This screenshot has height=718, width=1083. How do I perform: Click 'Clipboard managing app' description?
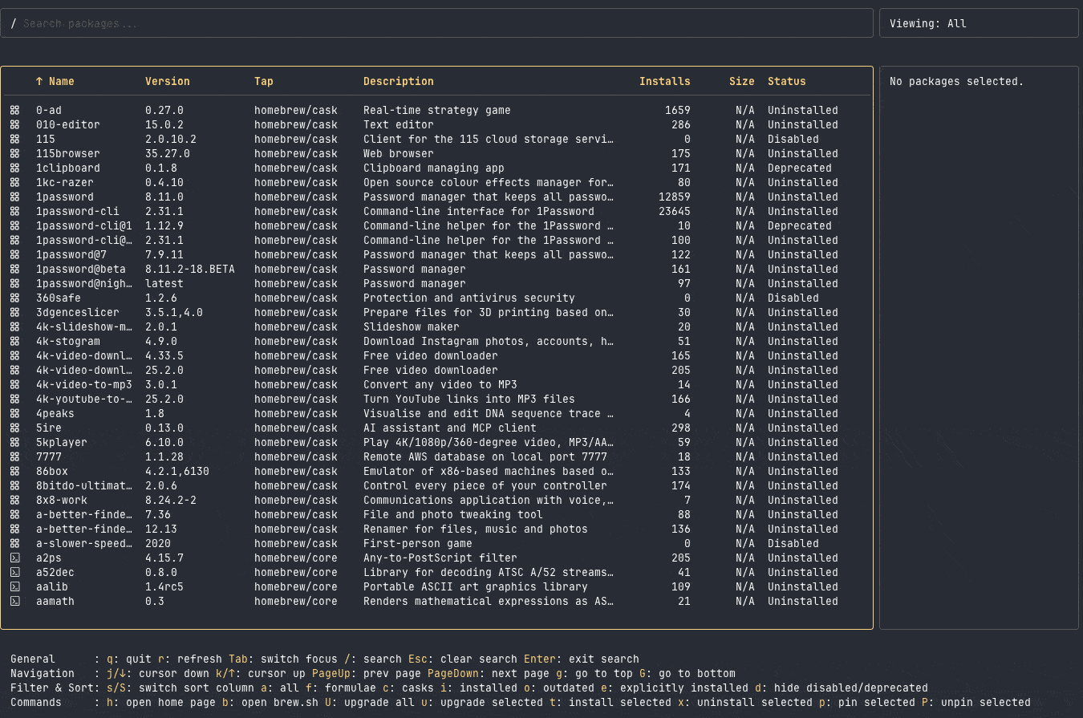tap(434, 168)
